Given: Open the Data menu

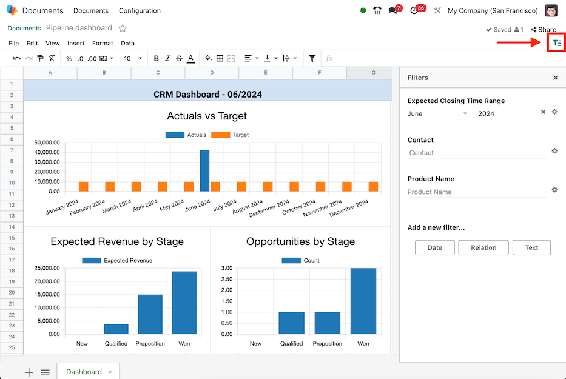Looking at the screenshot, I should (127, 44).
